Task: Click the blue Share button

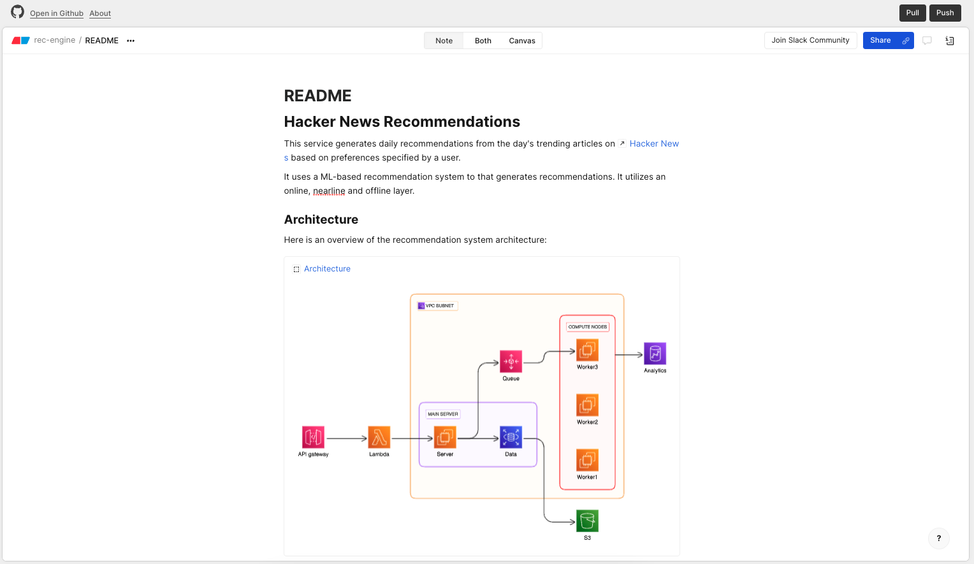Action: click(880, 40)
